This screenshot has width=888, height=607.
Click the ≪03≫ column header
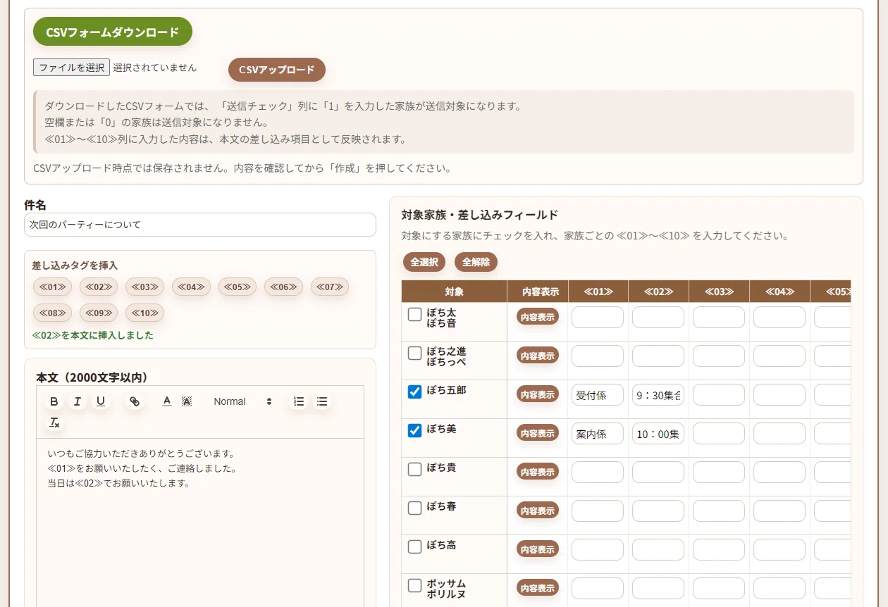tap(719, 291)
